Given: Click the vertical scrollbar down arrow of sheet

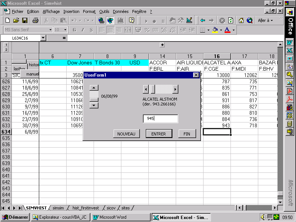Looking at the screenshot, I should point(280,202).
